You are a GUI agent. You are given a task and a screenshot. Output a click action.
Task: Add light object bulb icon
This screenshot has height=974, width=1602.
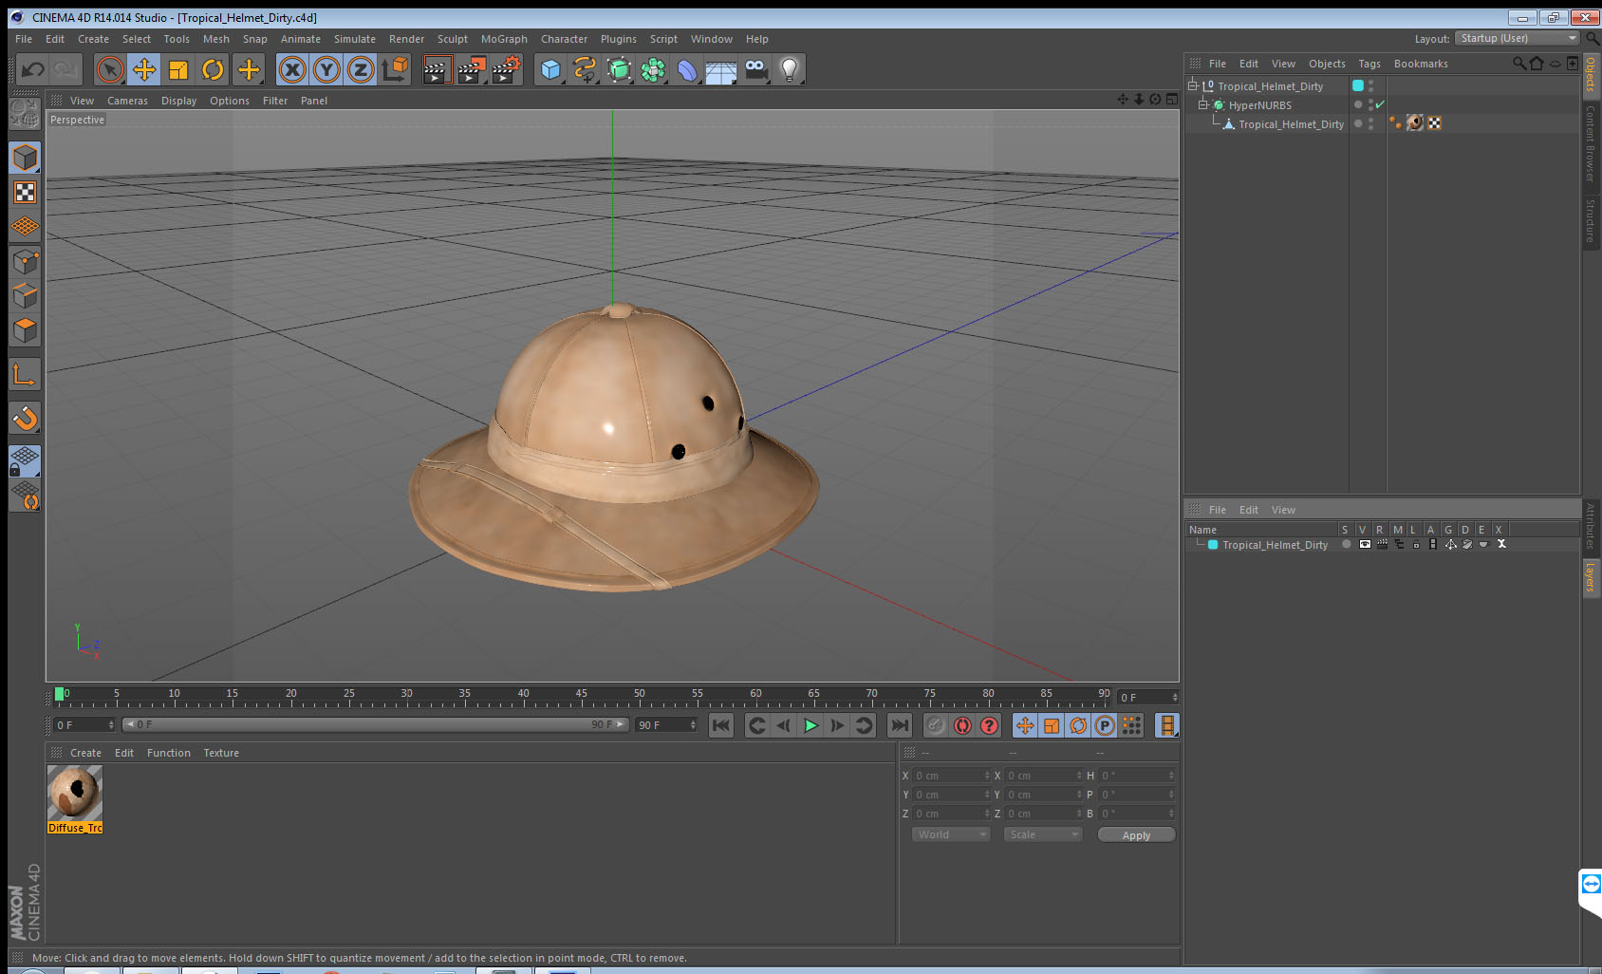(x=790, y=69)
